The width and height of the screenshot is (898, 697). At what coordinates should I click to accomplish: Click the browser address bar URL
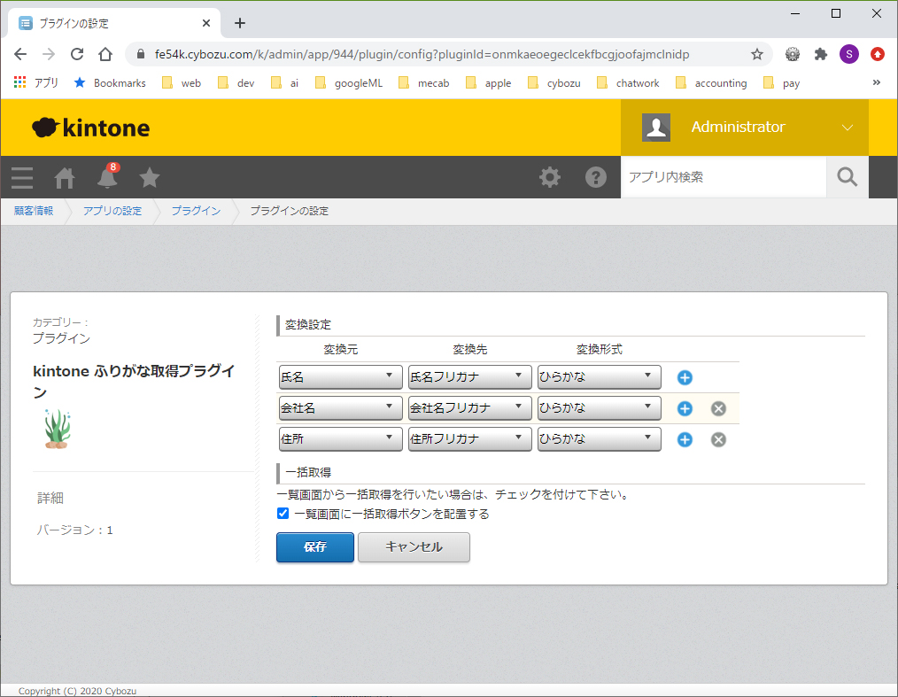[422, 54]
